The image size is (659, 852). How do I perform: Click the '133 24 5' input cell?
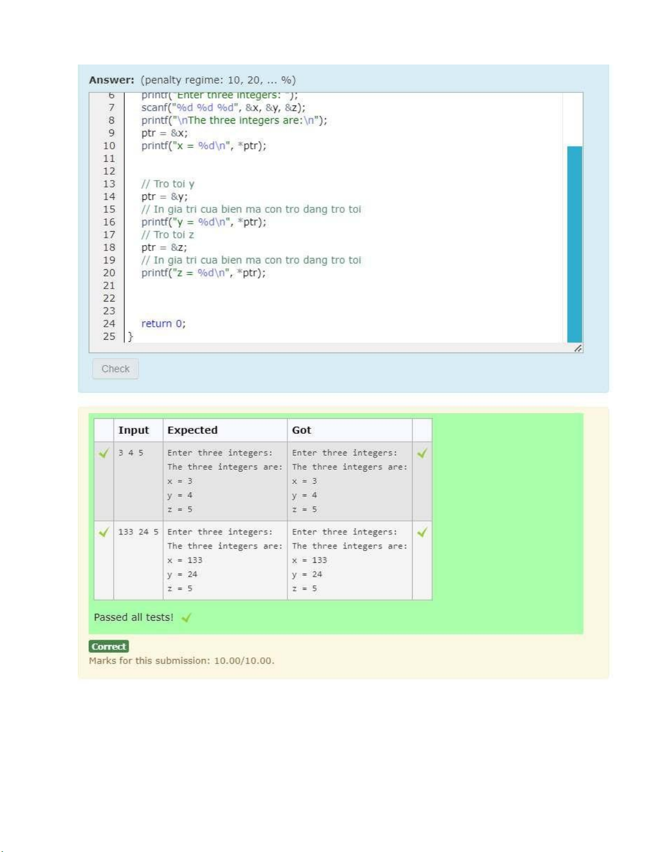138,532
